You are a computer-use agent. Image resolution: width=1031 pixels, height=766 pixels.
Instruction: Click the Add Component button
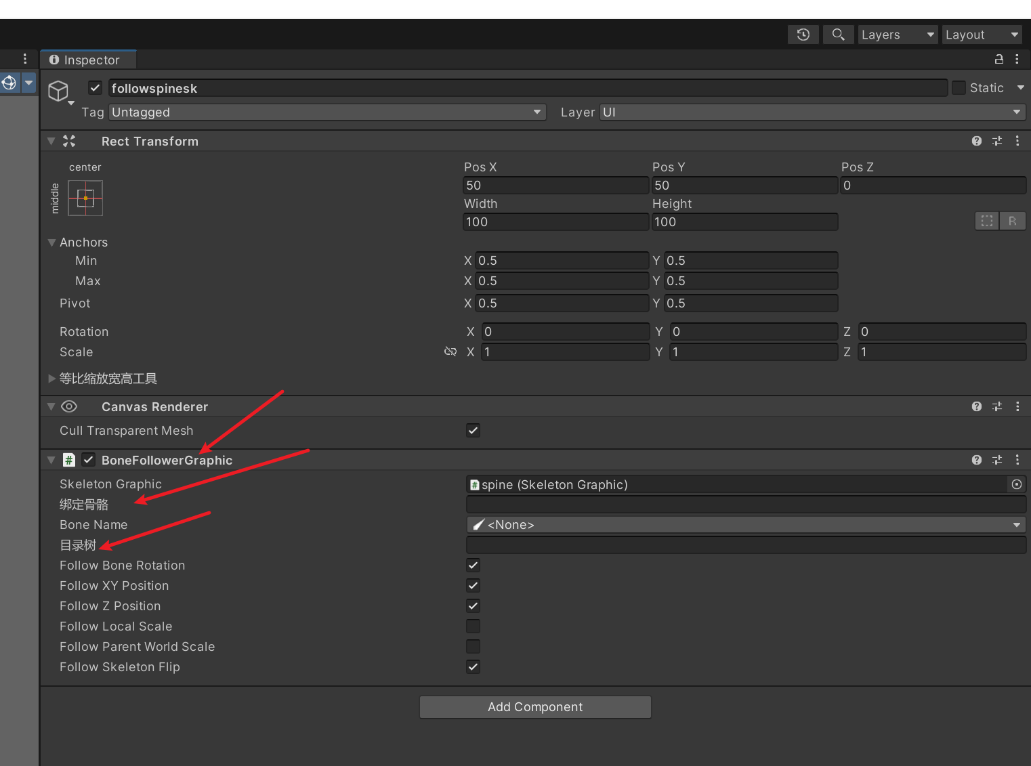pyautogui.click(x=535, y=707)
